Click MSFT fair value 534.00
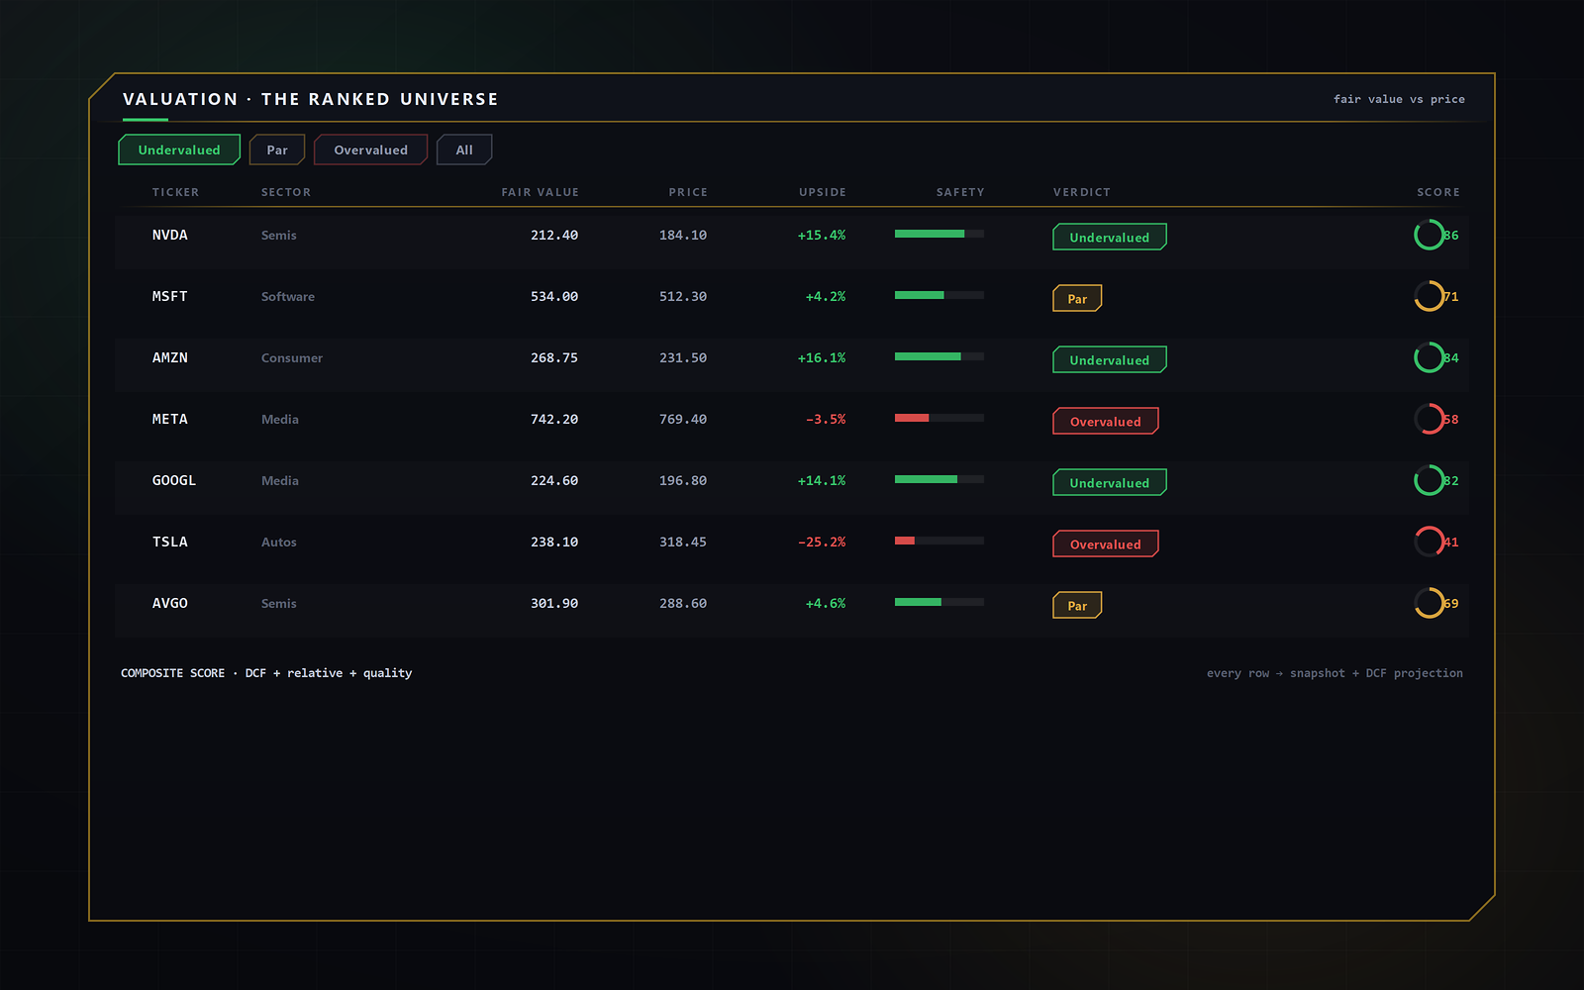 [x=554, y=296]
